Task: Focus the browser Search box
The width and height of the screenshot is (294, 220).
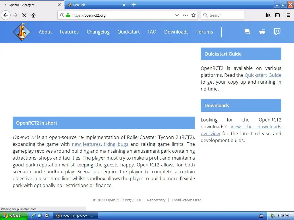Action: [223, 15]
